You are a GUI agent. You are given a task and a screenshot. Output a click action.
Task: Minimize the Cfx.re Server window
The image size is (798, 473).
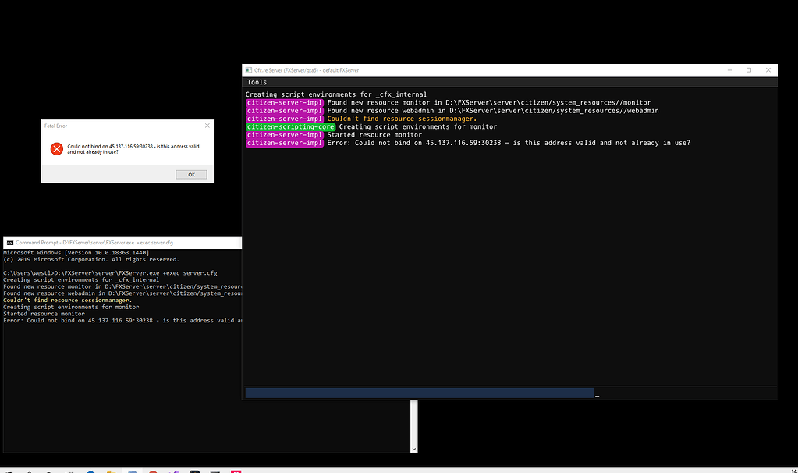pyautogui.click(x=729, y=70)
